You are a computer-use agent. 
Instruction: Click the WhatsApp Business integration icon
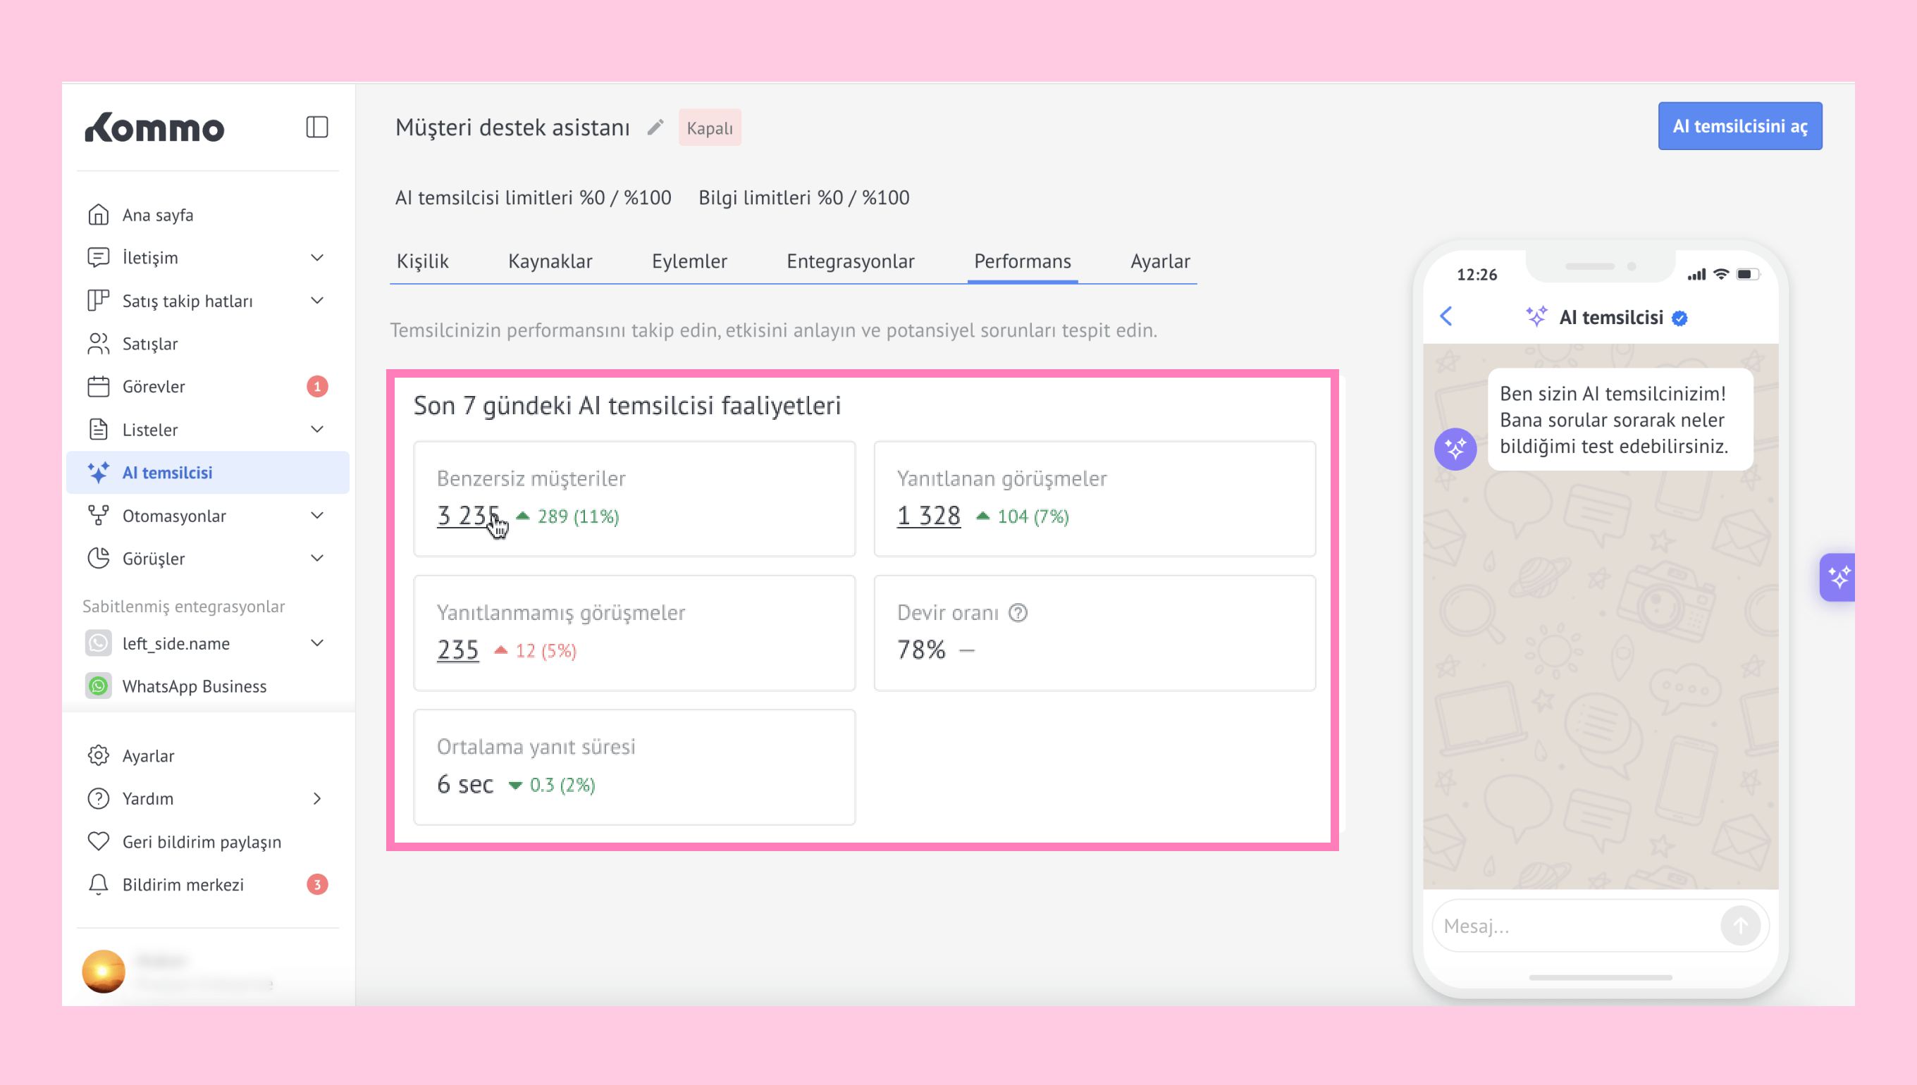pos(99,686)
